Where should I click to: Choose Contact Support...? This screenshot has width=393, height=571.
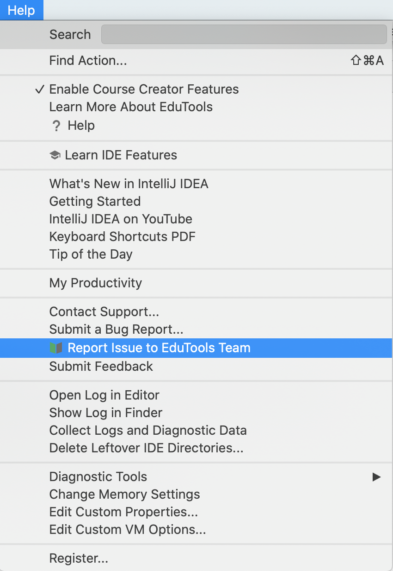(196, 311)
